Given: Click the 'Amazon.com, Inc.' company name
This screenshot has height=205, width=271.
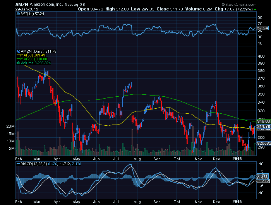Looking at the screenshot, I should pyautogui.click(x=46, y=5).
